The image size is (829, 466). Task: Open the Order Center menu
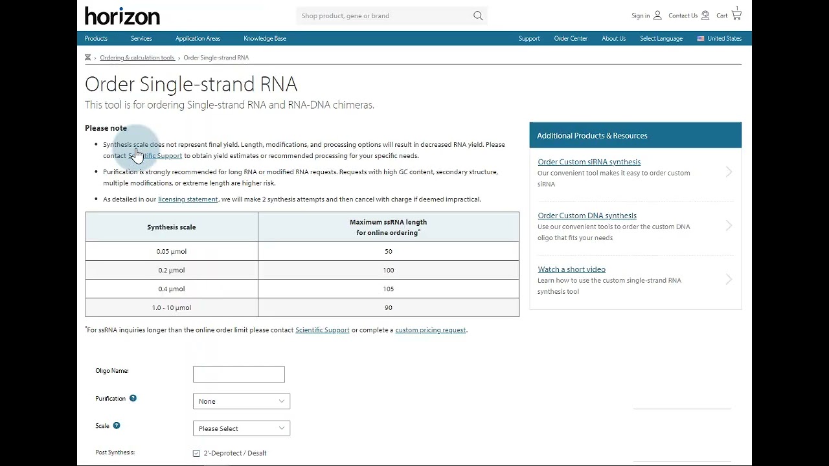[571, 38]
